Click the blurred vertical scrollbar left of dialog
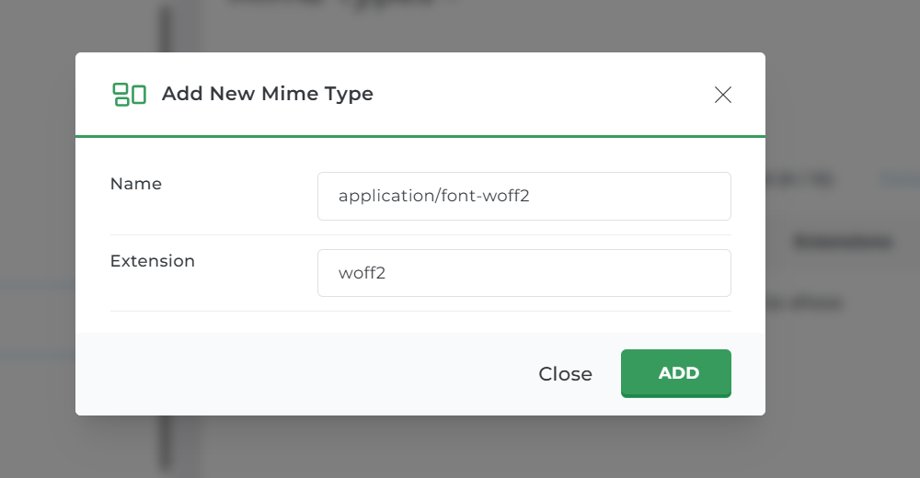This screenshot has width=920, height=478. coord(167,28)
